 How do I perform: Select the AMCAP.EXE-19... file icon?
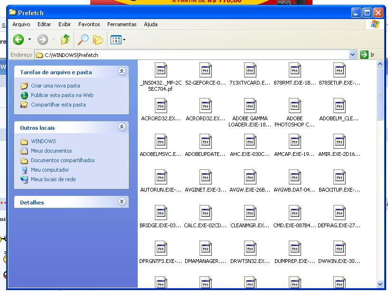(295, 141)
